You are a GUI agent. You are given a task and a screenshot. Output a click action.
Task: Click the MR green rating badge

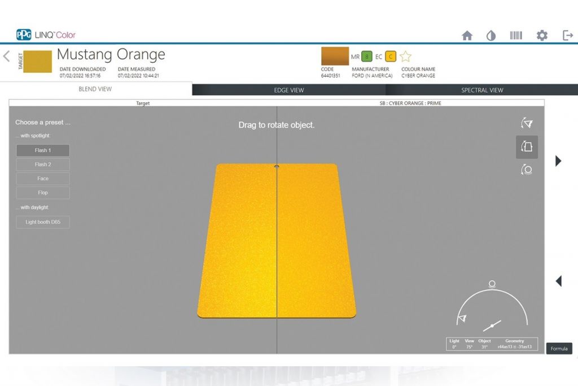coord(367,57)
